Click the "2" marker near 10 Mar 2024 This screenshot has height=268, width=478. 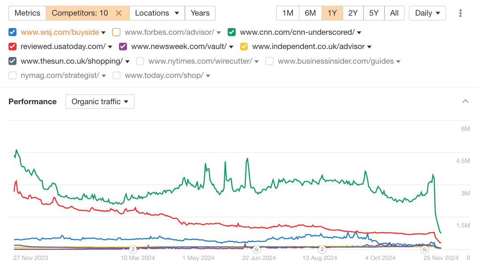coord(132,250)
